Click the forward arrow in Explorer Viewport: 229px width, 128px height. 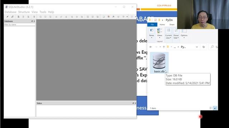point(156,47)
